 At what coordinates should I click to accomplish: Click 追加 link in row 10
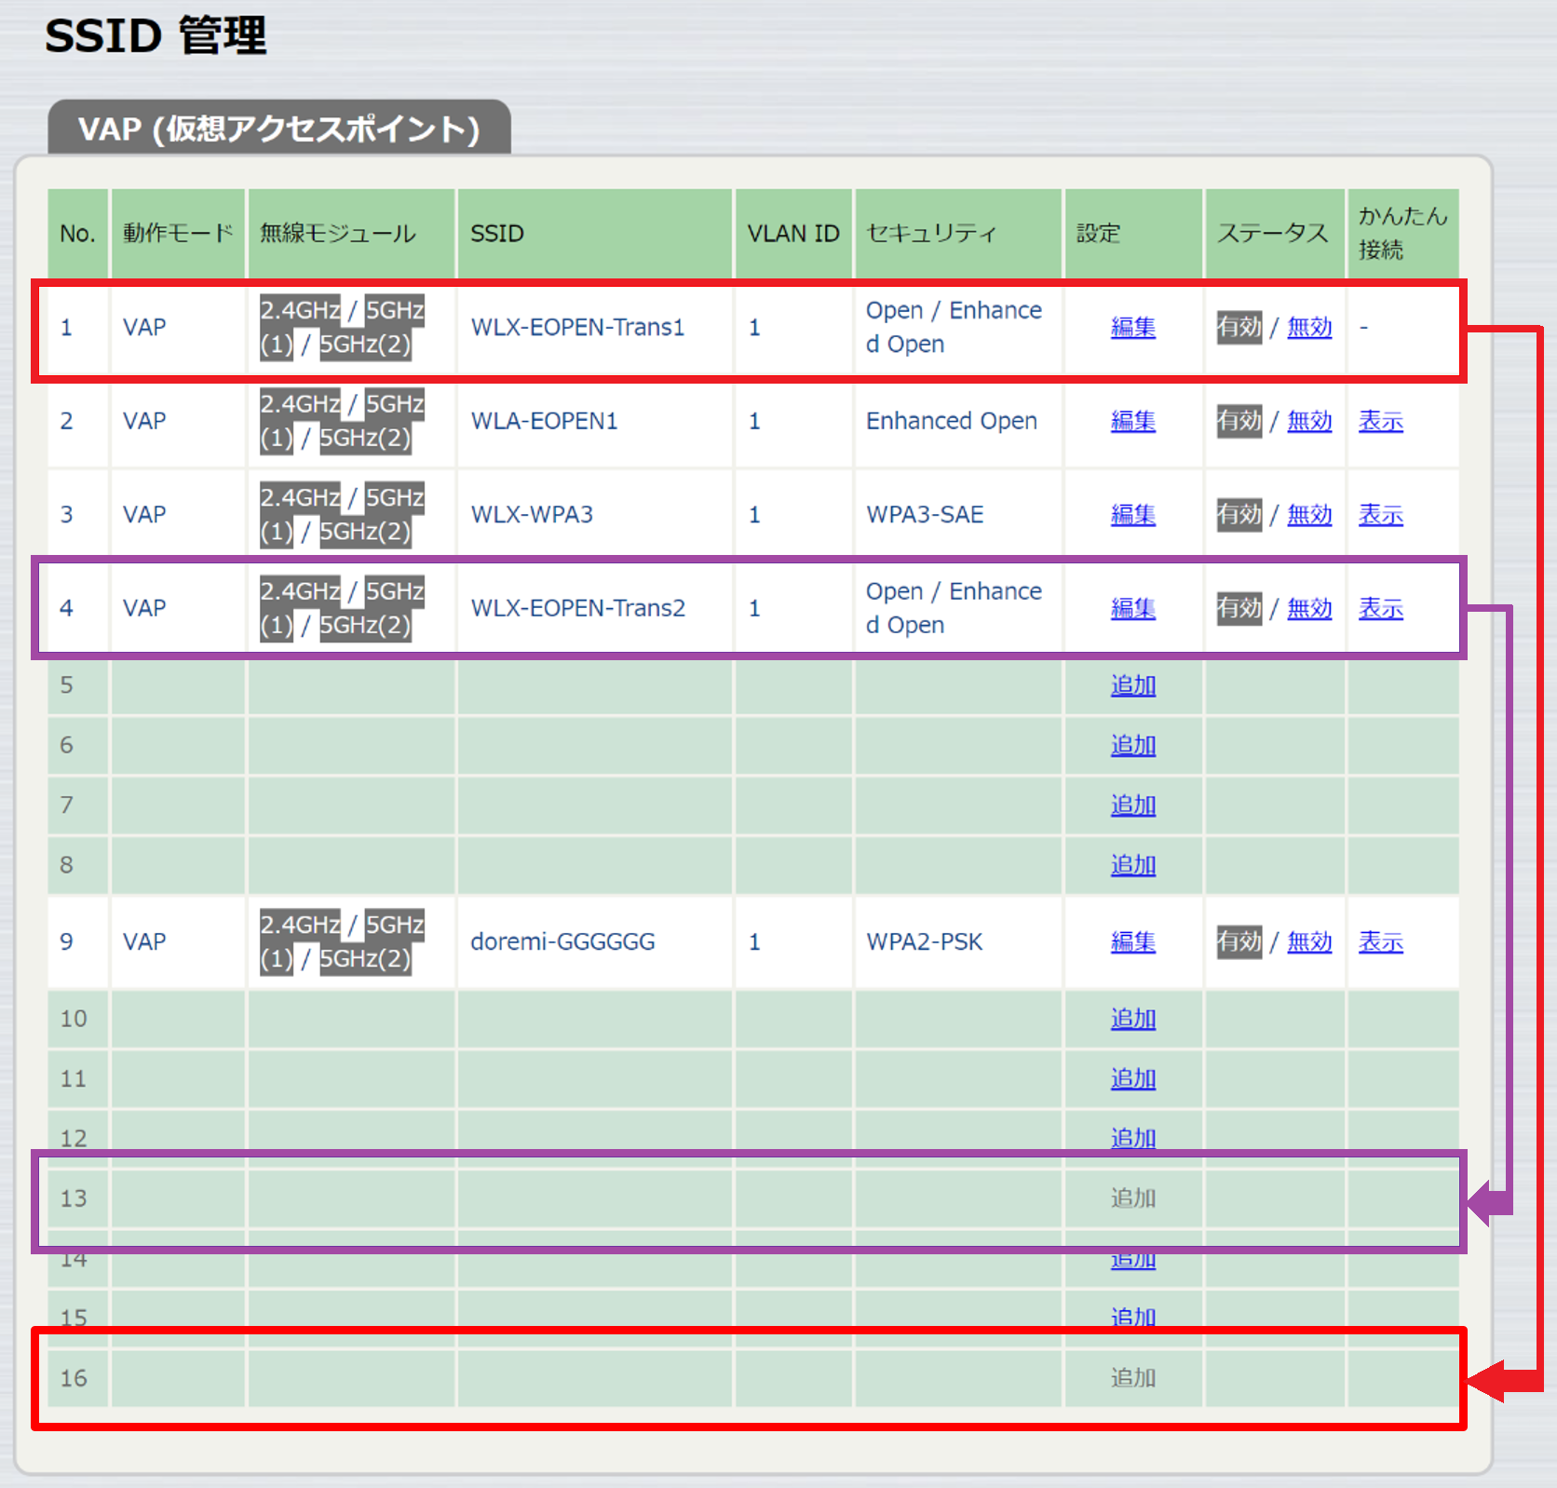click(x=1132, y=1020)
